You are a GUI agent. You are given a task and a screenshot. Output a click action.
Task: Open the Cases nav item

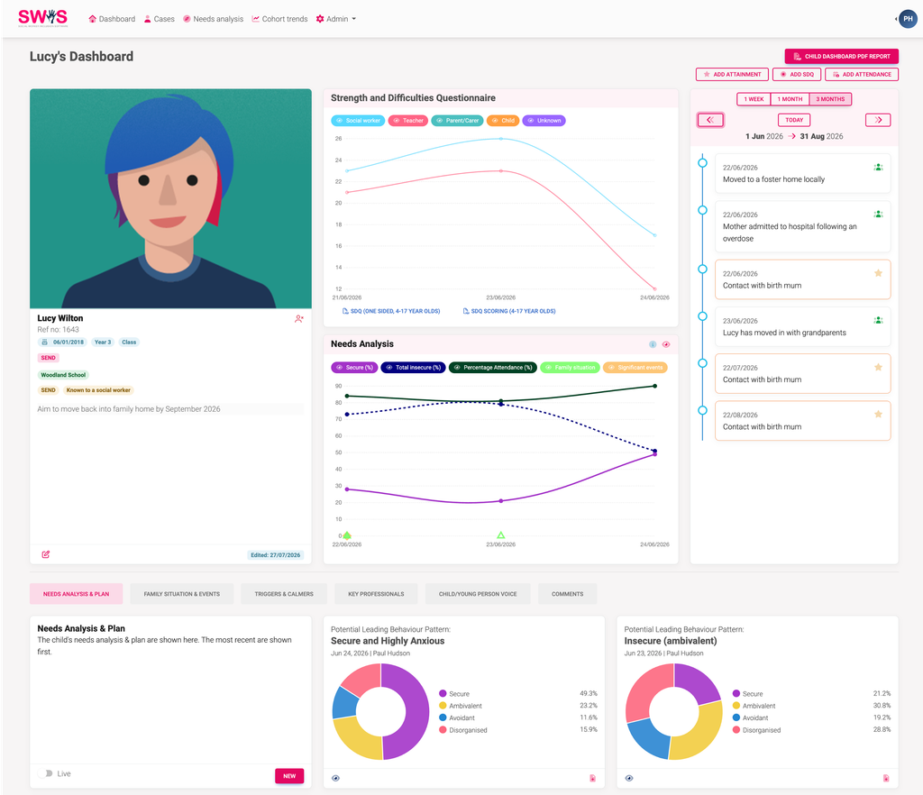(x=159, y=19)
